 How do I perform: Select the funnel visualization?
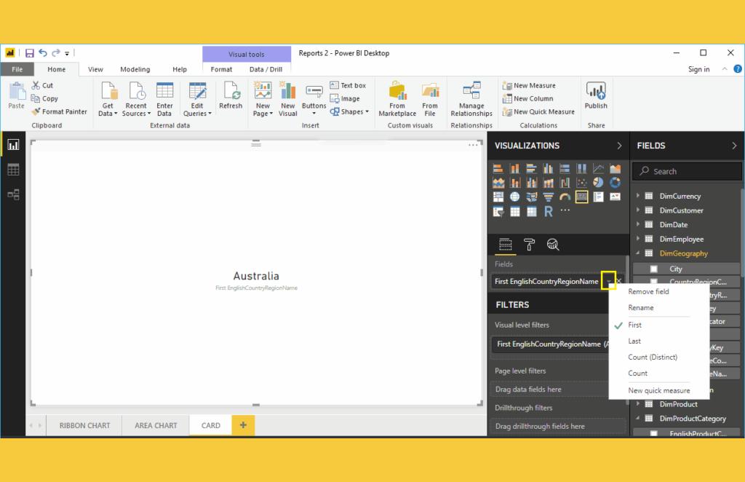[x=548, y=197]
